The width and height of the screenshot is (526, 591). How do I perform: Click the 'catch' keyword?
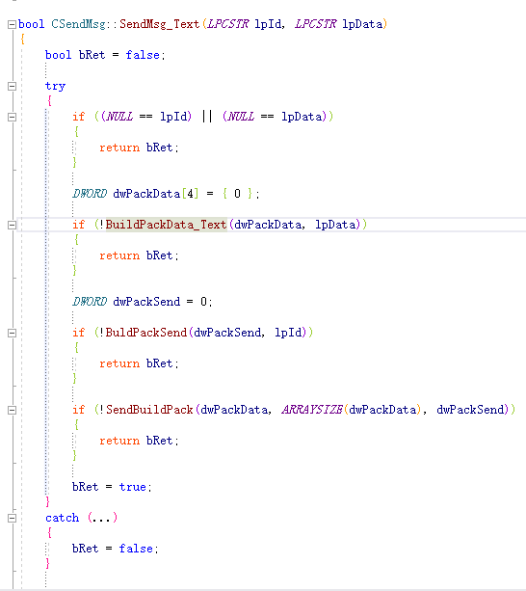pos(62,518)
